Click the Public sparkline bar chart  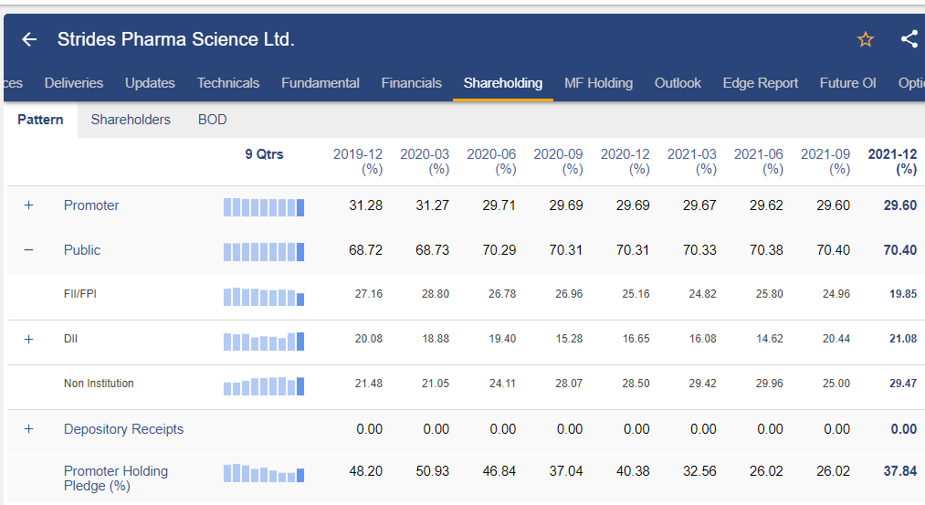264,252
